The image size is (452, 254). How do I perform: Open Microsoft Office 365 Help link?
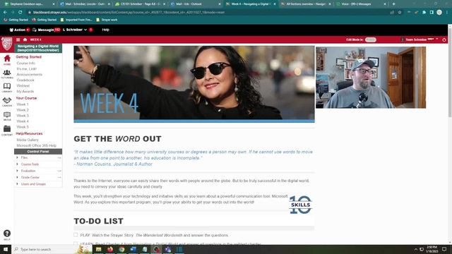click(36, 145)
